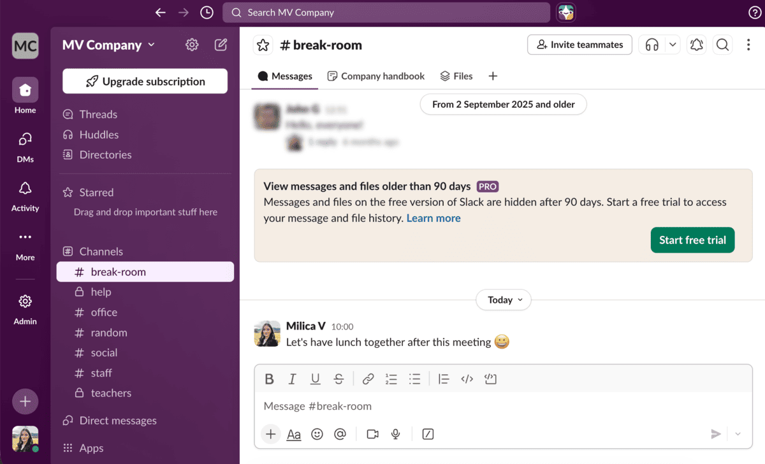The width and height of the screenshot is (765, 464).
Task: Switch to the Company handbook tab
Action: pos(375,76)
